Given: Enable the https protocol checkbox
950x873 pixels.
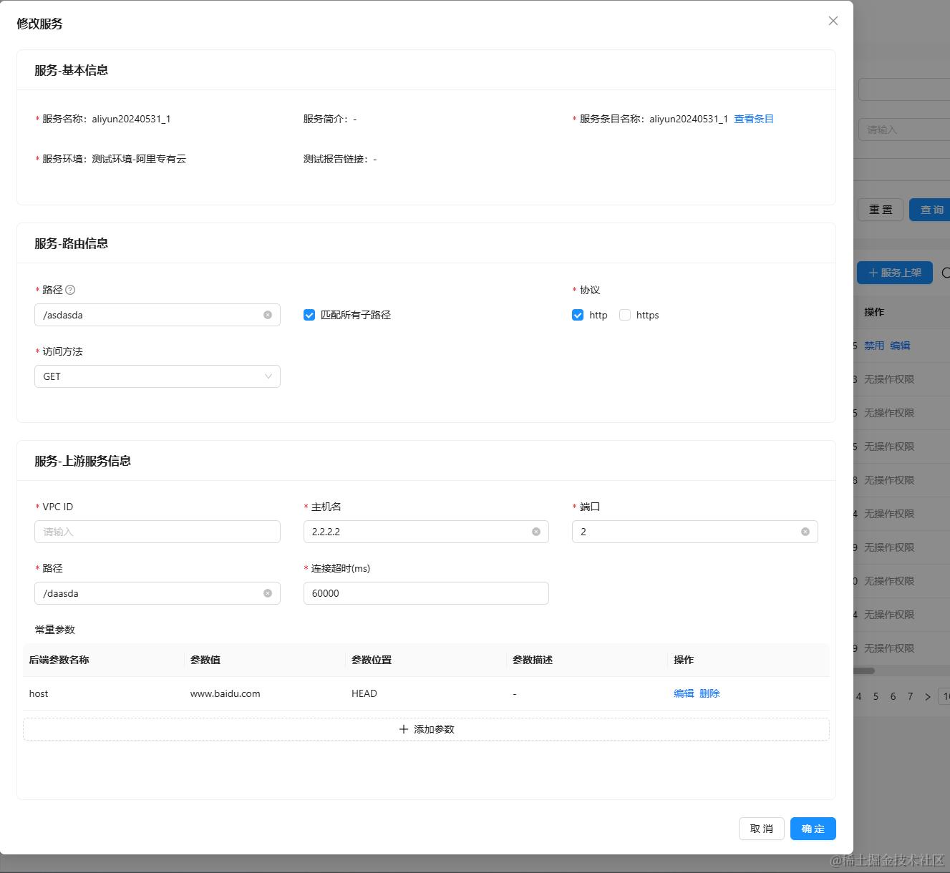Looking at the screenshot, I should [625, 315].
